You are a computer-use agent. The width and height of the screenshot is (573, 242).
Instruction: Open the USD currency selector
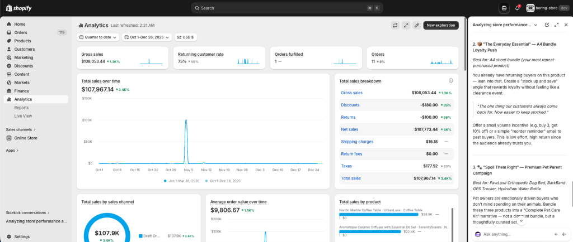(x=186, y=37)
